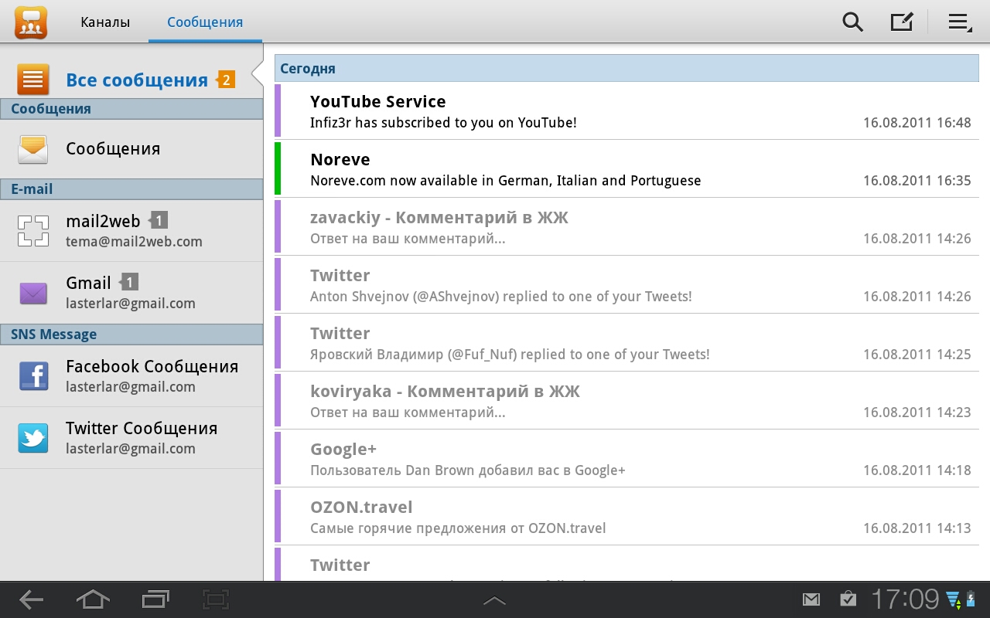This screenshot has height=618, width=990.
Task: Open the Noreve message
Action: click(x=626, y=168)
